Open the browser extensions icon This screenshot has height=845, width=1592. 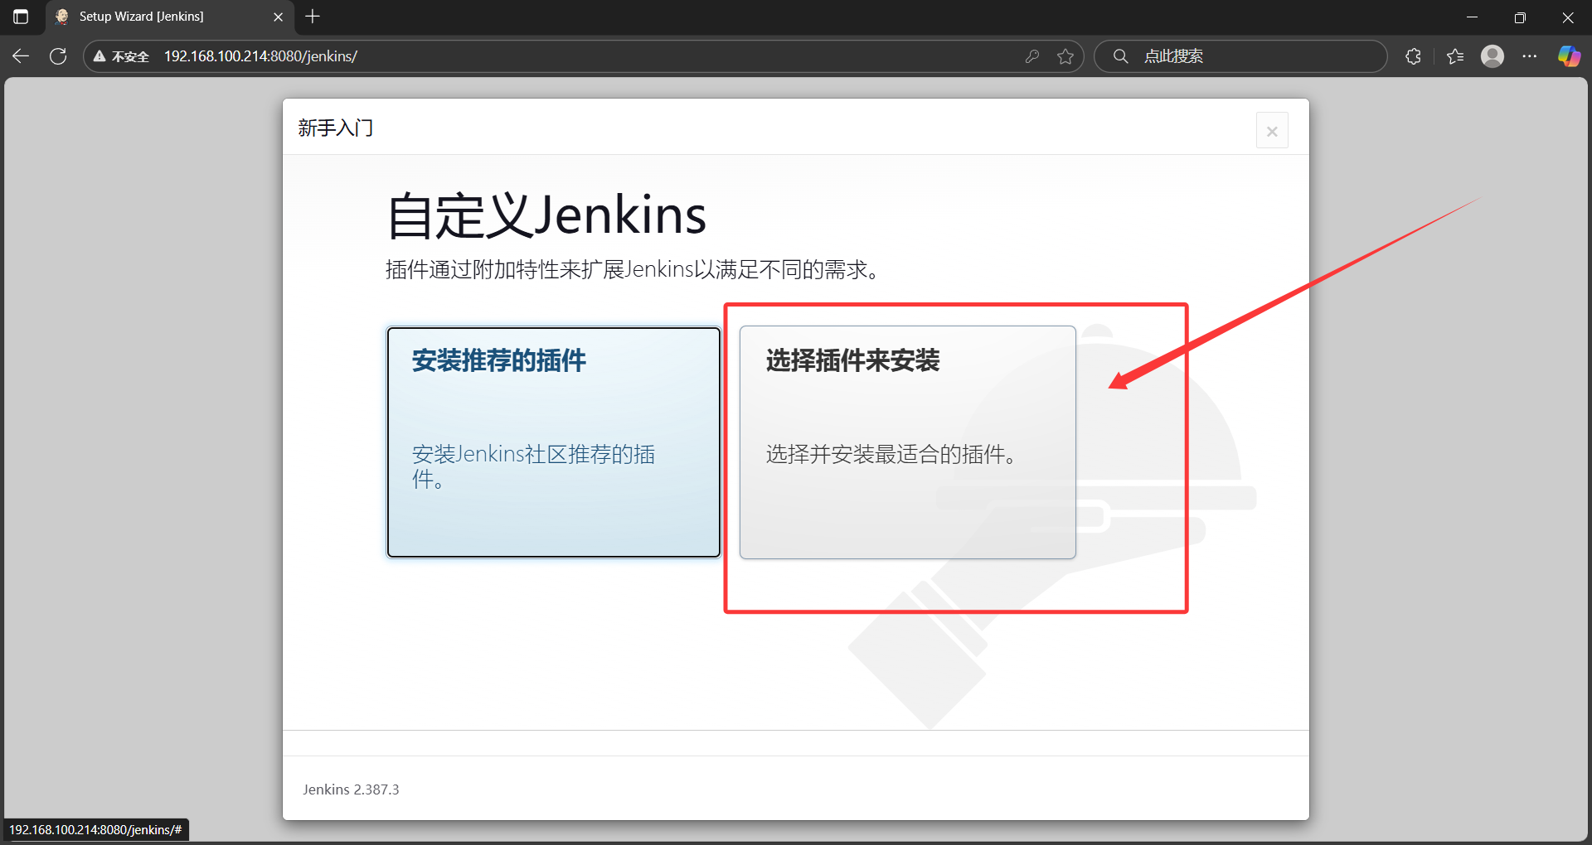coord(1414,56)
